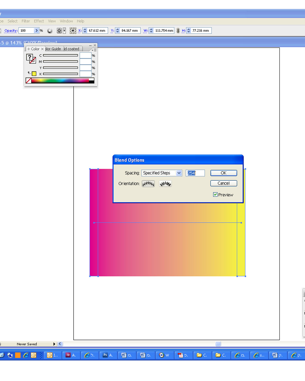Open the Align options dropdown arrow
The width and height of the screenshot is (305, 381).
coord(64,31)
